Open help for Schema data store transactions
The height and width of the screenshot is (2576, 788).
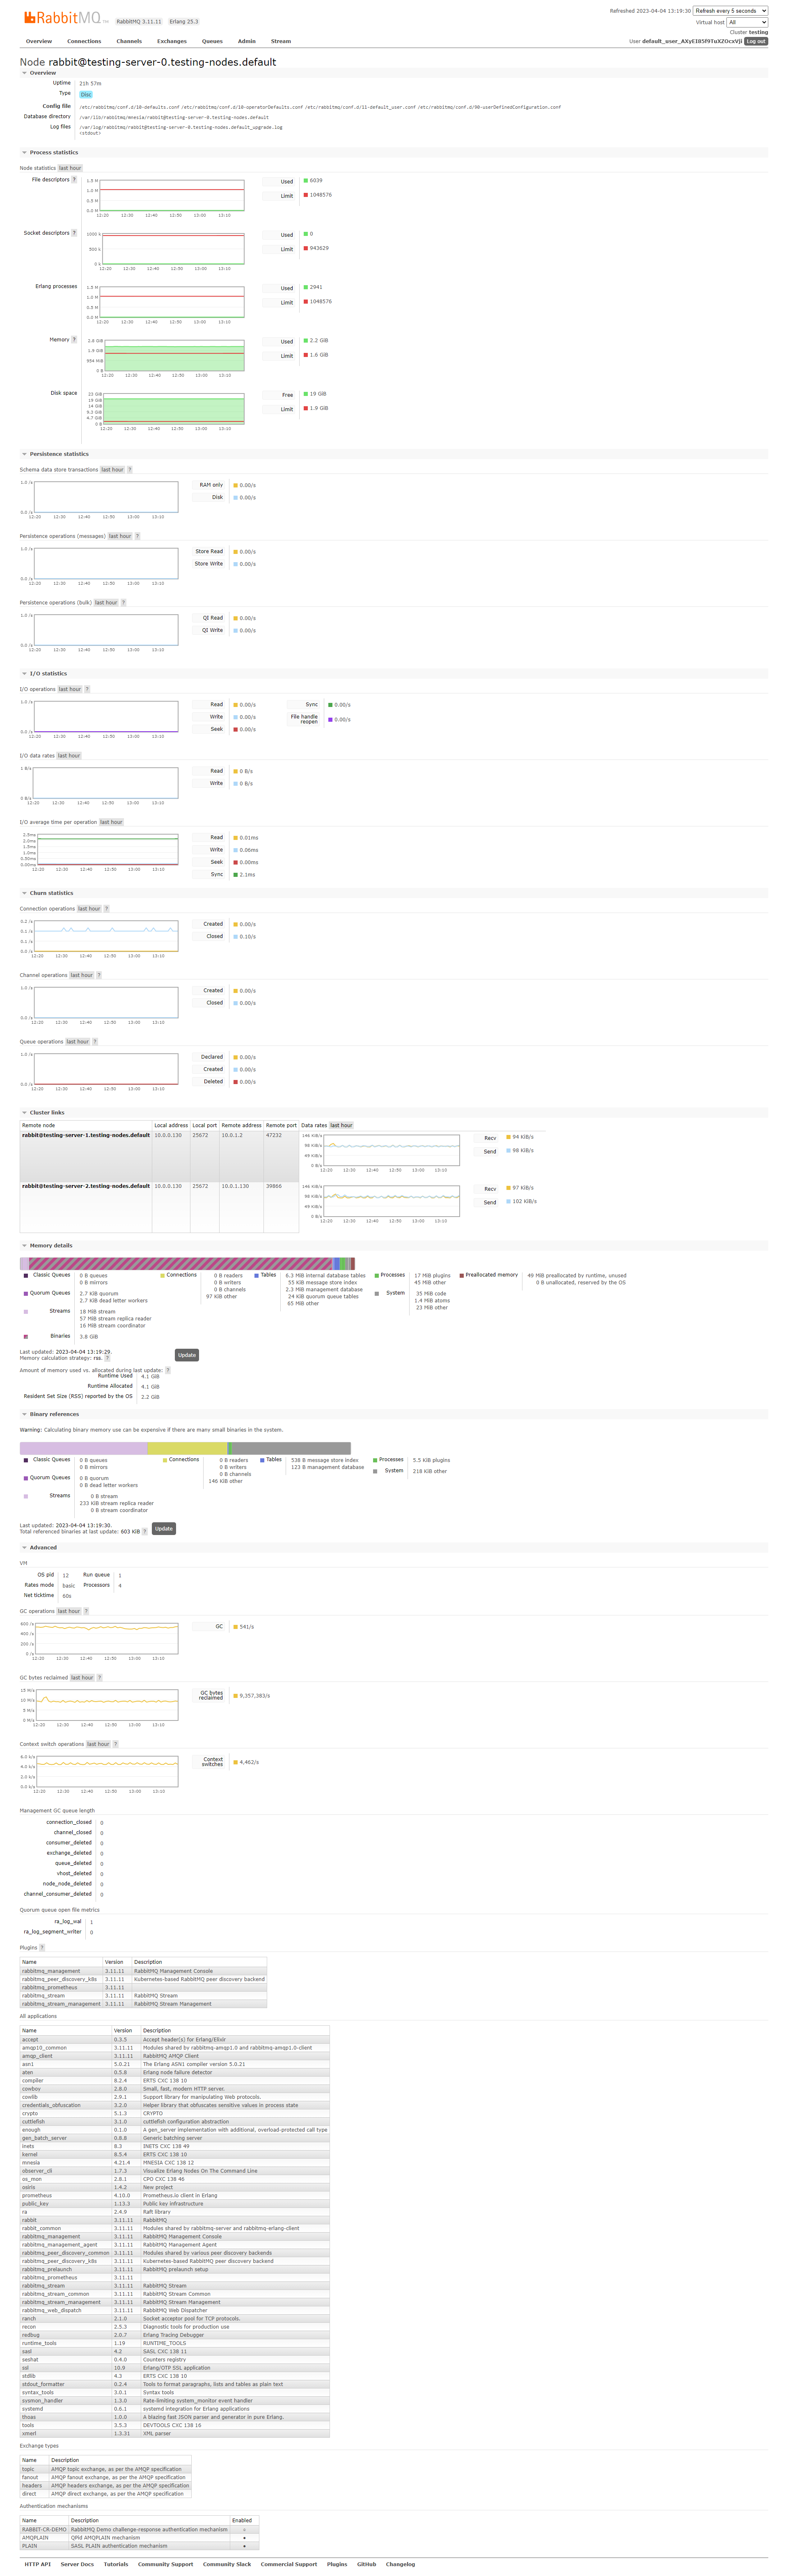pyautogui.click(x=130, y=470)
